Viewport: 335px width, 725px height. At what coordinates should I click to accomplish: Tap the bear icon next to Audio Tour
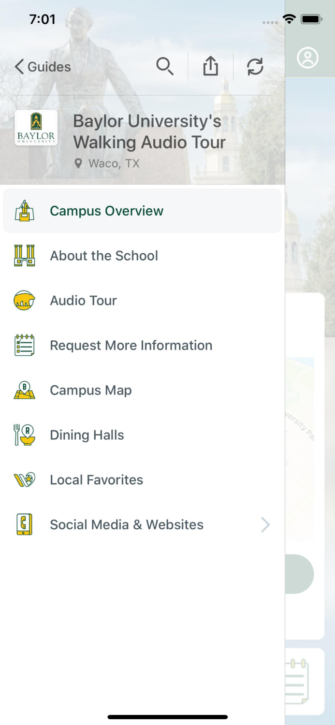coord(24,300)
